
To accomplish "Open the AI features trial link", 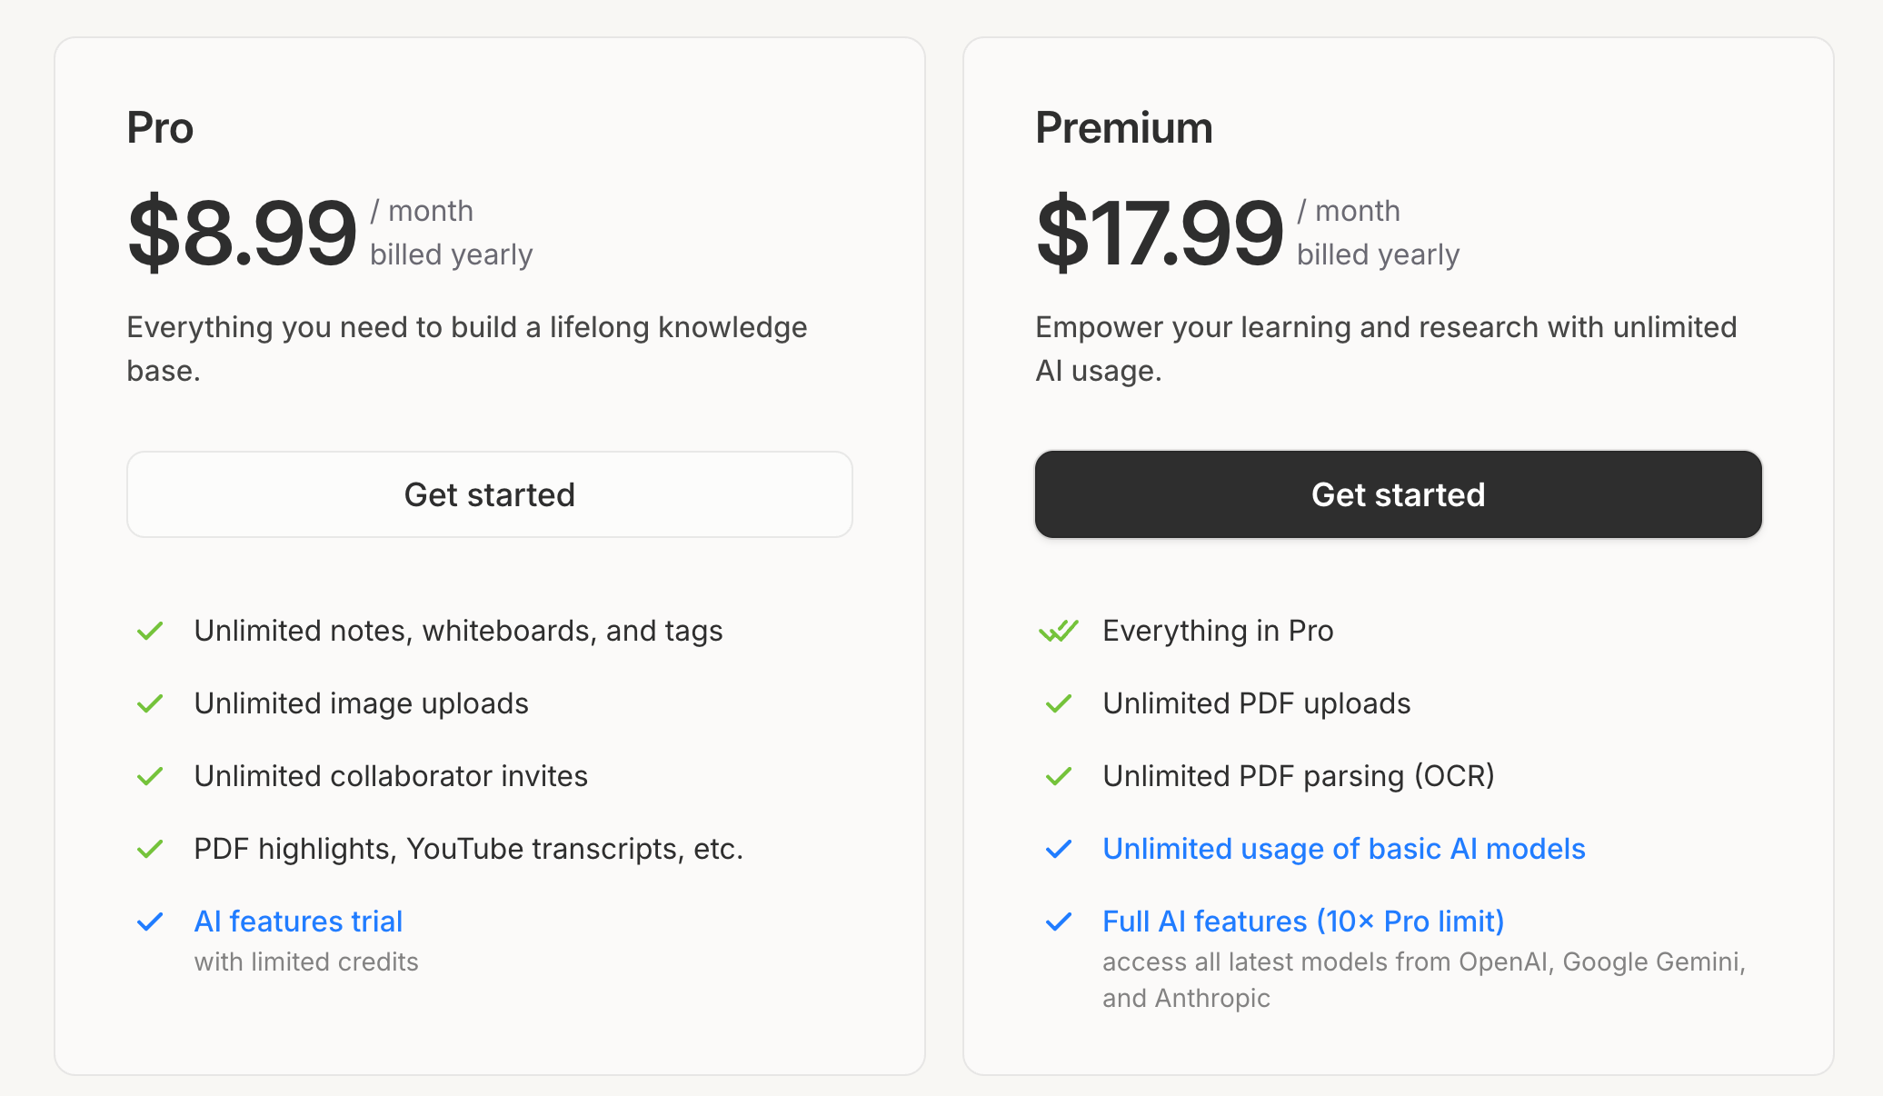I will [298, 922].
